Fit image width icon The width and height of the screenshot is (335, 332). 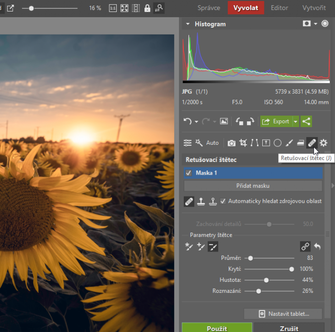(x=136, y=8)
